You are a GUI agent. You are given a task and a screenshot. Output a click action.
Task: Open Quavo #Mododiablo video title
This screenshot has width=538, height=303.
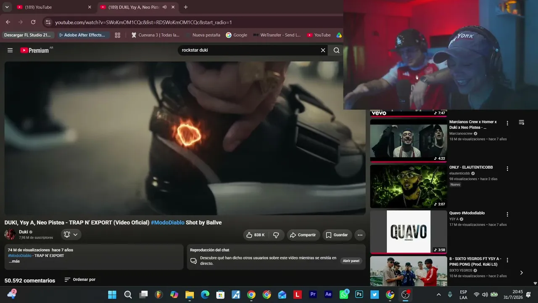(x=467, y=213)
